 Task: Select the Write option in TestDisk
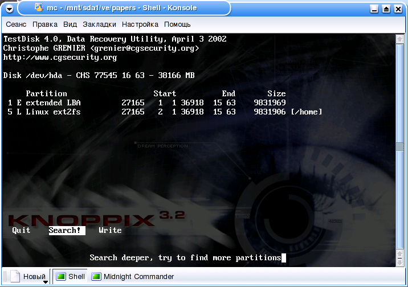tap(110, 230)
